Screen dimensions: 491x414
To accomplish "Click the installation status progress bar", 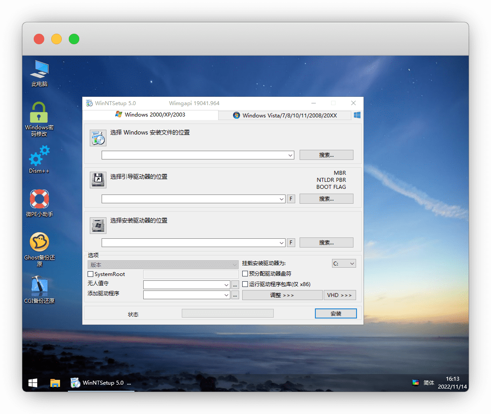I will (227, 313).
